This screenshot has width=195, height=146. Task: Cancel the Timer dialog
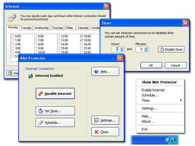pyautogui.click(x=175, y=65)
